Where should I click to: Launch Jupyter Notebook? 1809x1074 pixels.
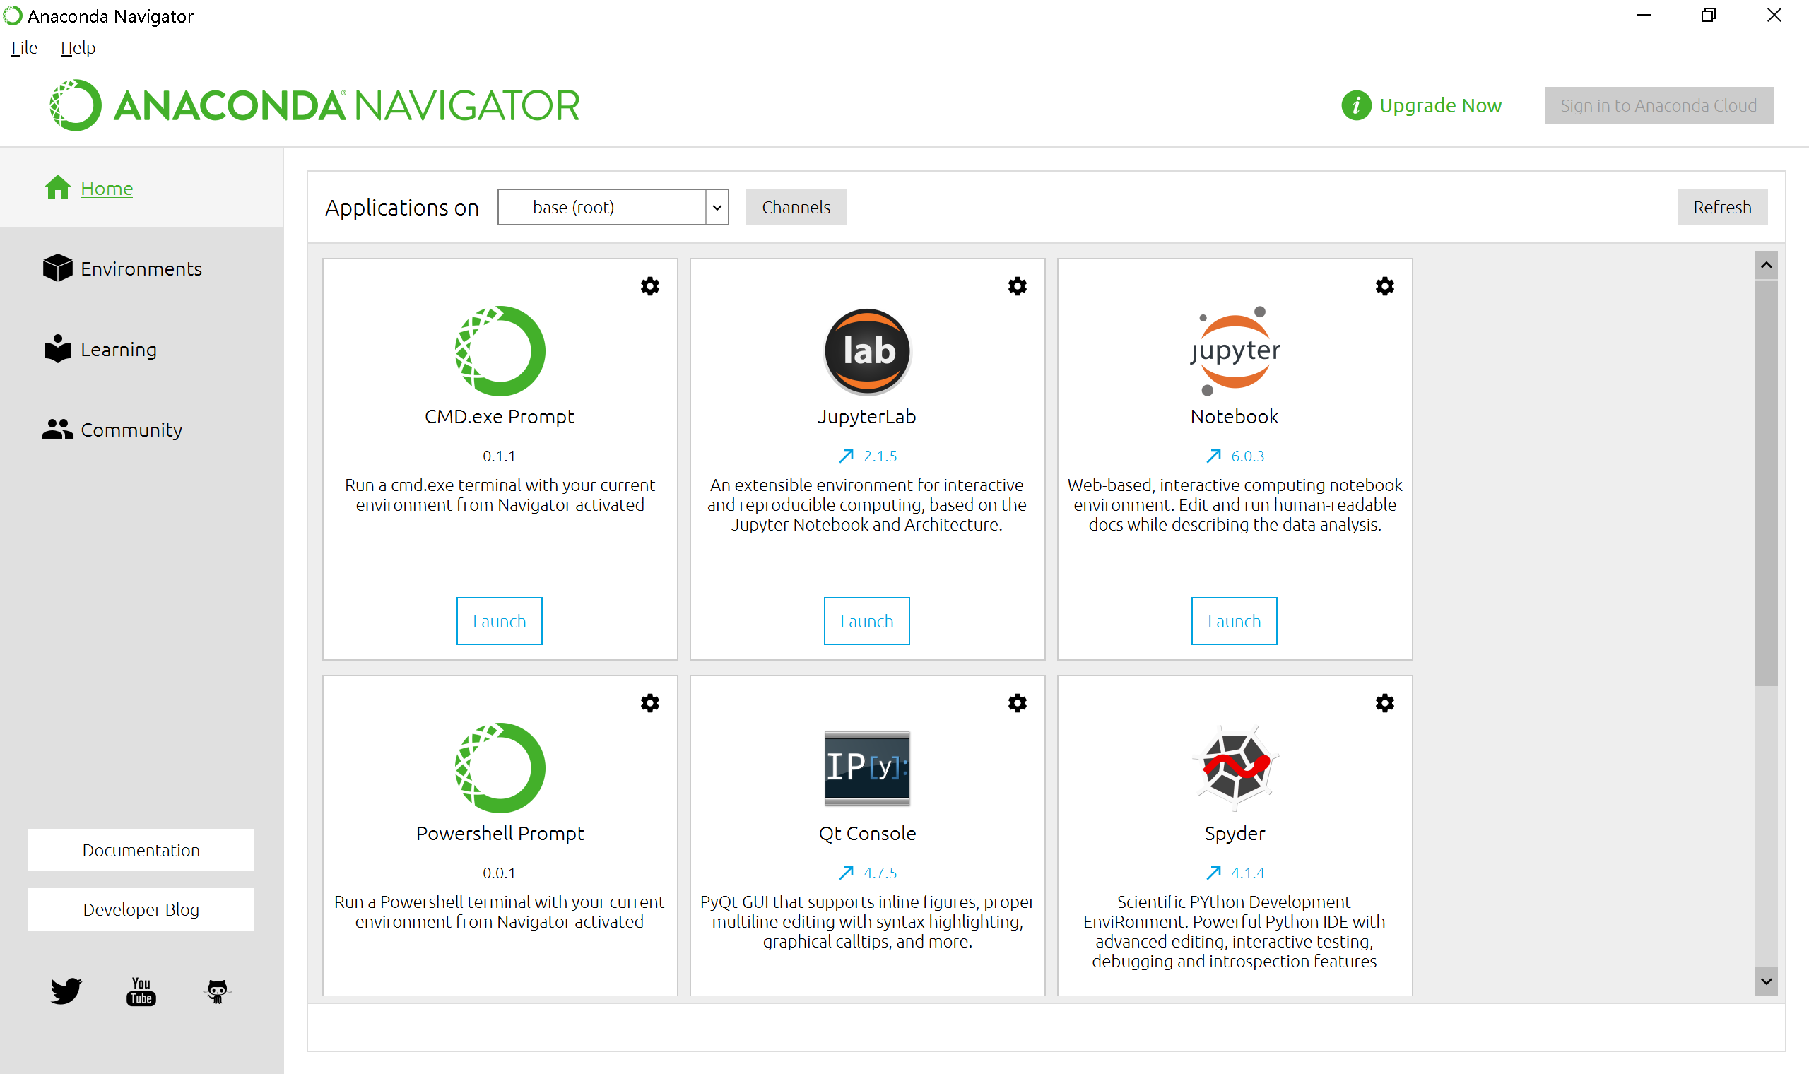[1234, 621]
